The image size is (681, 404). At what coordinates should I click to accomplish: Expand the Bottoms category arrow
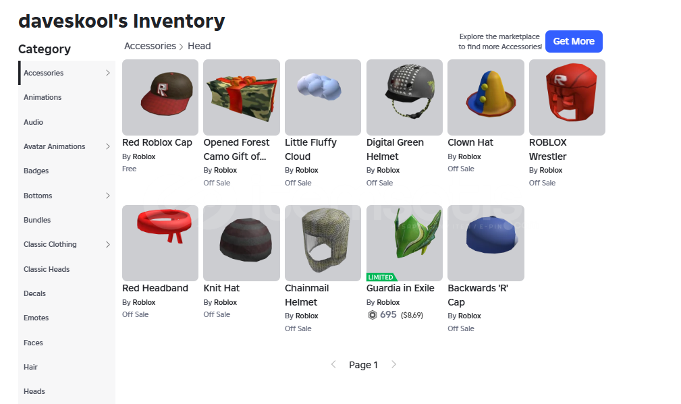tap(108, 196)
